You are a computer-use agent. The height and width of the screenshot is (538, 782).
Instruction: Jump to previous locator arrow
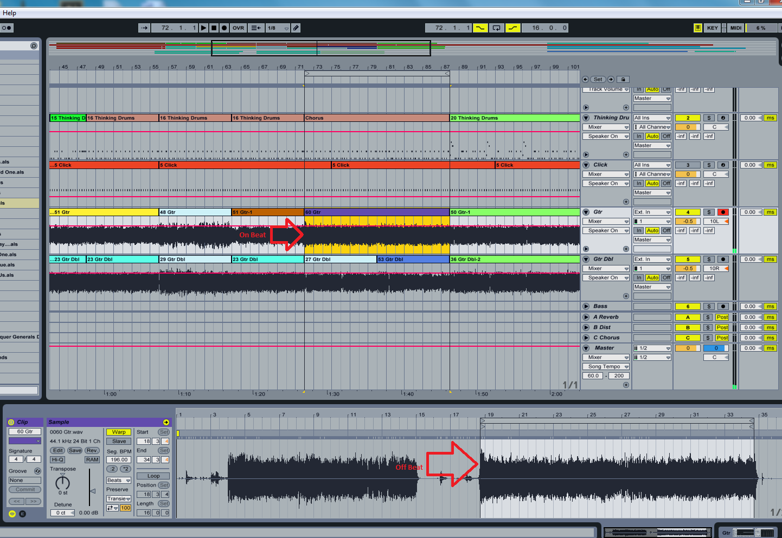pos(585,79)
